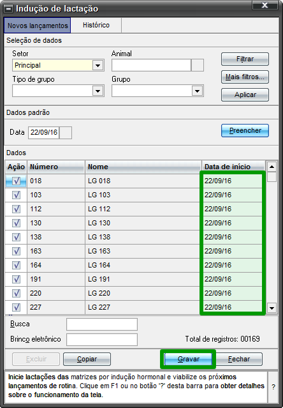
Task: Uncheck the Ação checkbox for row 138
Action: coord(16,237)
